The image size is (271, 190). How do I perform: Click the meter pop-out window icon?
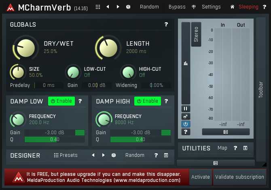(x=186, y=116)
